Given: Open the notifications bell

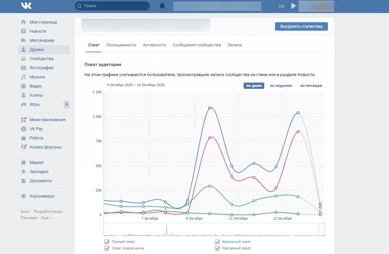Looking at the screenshot, I should tap(163, 6).
